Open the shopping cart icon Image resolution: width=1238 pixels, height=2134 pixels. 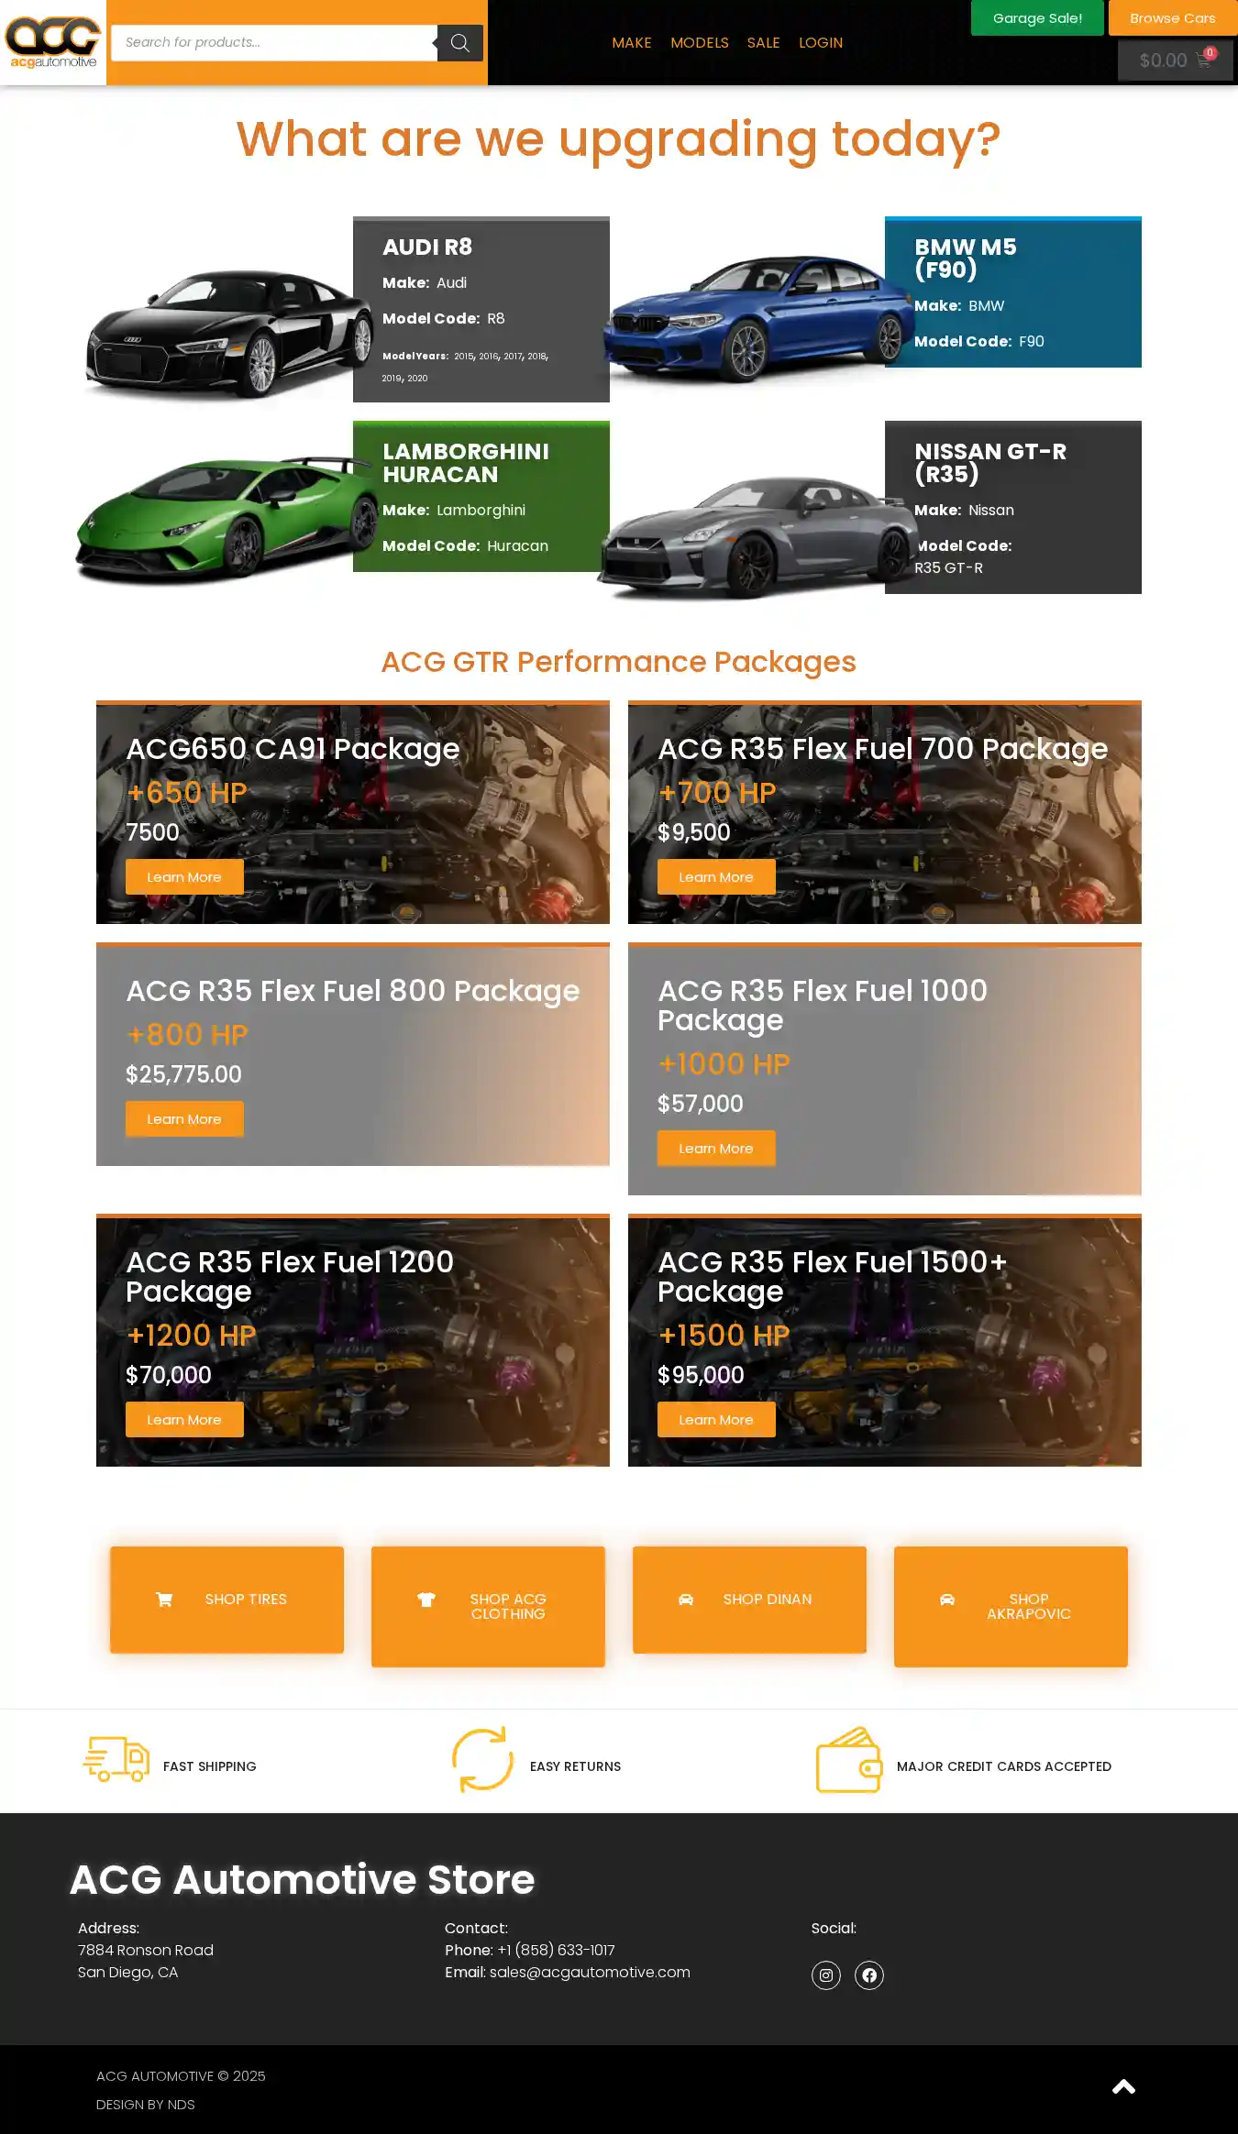(x=1203, y=60)
